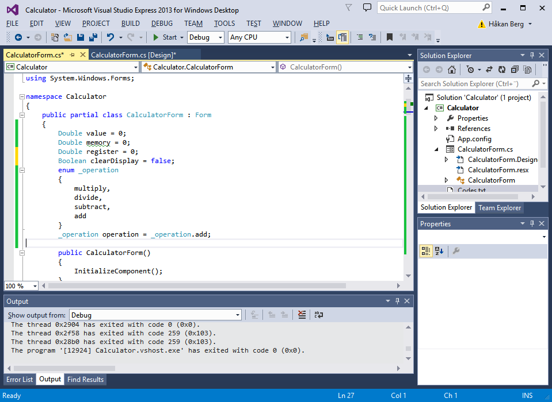Switch to Team Explorer tab
552x402 pixels.
(x=499, y=207)
